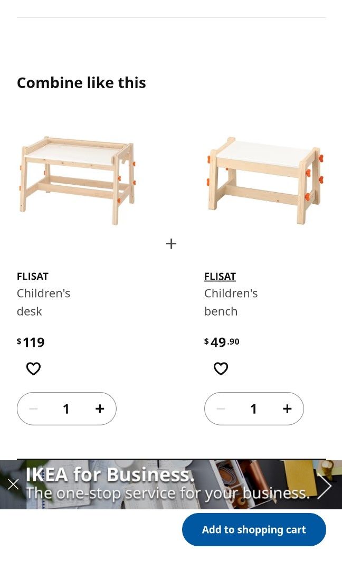This screenshot has width=342, height=570.
Task: Decrease desk quantity with the minus icon
Action: coord(33,408)
